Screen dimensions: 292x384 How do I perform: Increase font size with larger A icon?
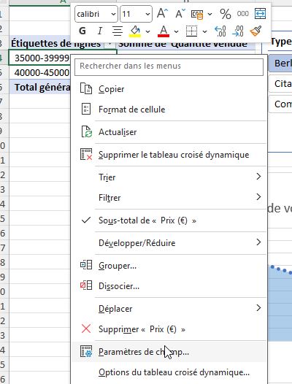pyautogui.click(x=163, y=13)
